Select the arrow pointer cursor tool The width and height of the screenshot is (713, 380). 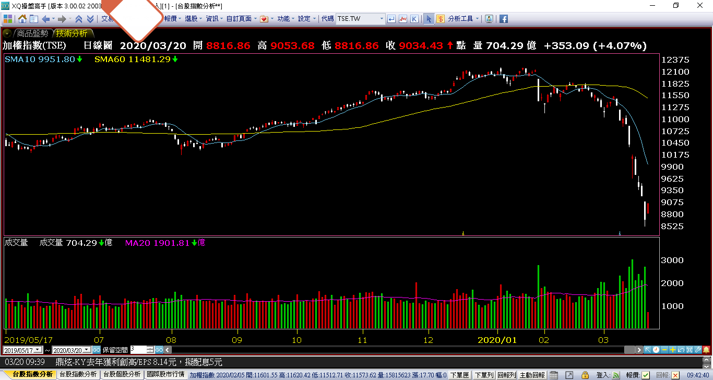coord(429,19)
